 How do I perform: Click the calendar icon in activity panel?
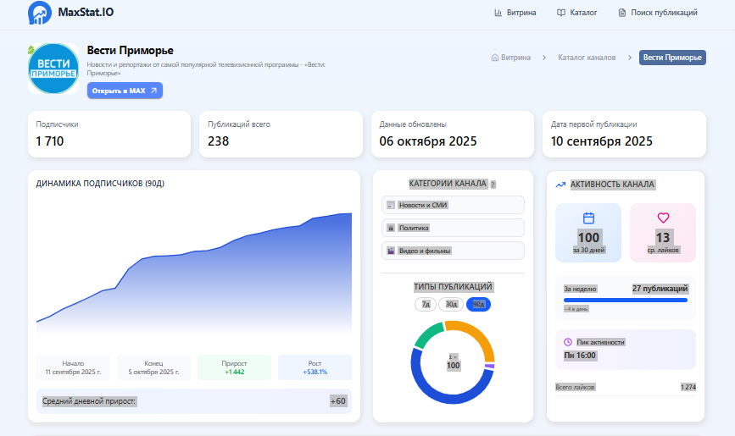[x=588, y=218]
